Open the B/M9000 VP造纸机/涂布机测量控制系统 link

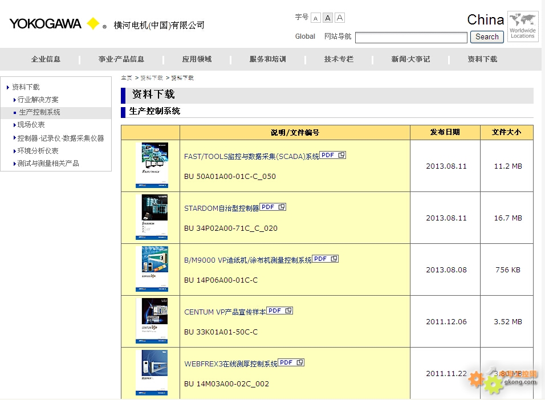pos(248,260)
